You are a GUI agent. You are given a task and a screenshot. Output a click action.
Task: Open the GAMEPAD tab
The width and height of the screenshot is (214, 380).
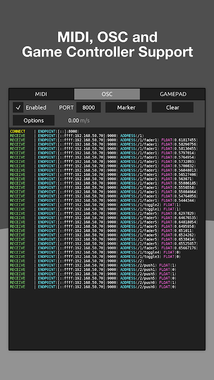pyautogui.click(x=173, y=94)
